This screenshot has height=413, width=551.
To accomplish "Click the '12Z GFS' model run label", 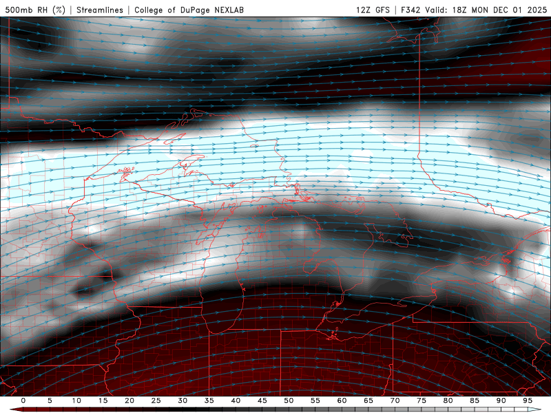I will [373, 10].
